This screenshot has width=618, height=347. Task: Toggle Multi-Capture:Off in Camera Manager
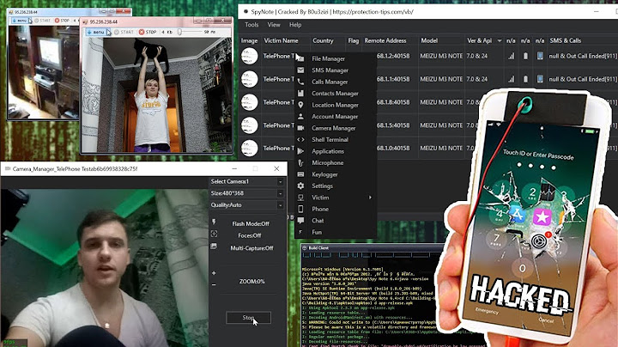pos(251,248)
